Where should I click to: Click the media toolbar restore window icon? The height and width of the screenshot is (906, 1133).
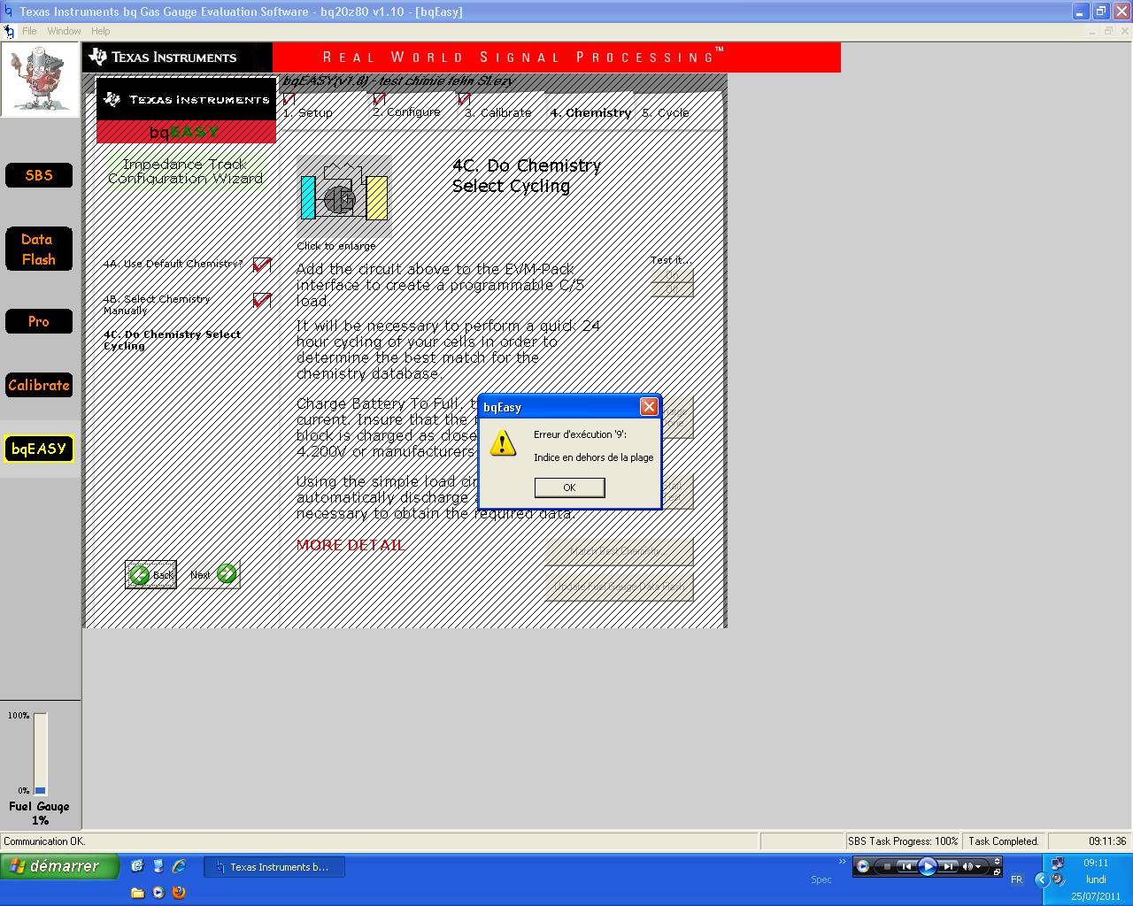997,872
